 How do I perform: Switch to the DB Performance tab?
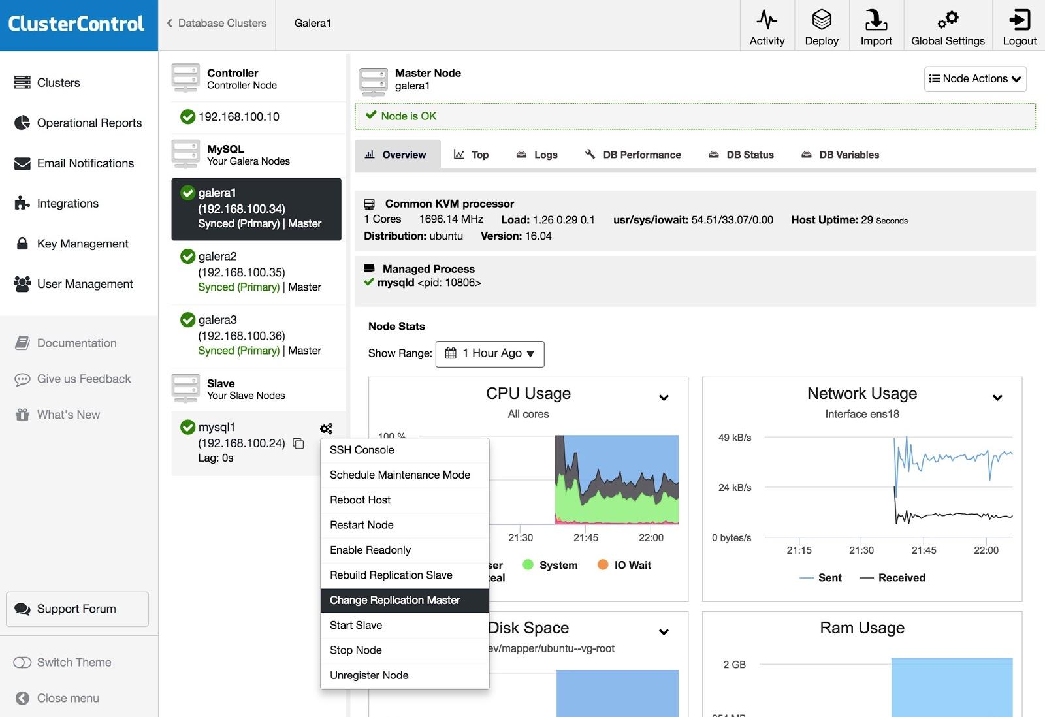coord(633,155)
